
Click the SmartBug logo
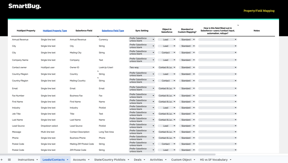tap(25, 6)
